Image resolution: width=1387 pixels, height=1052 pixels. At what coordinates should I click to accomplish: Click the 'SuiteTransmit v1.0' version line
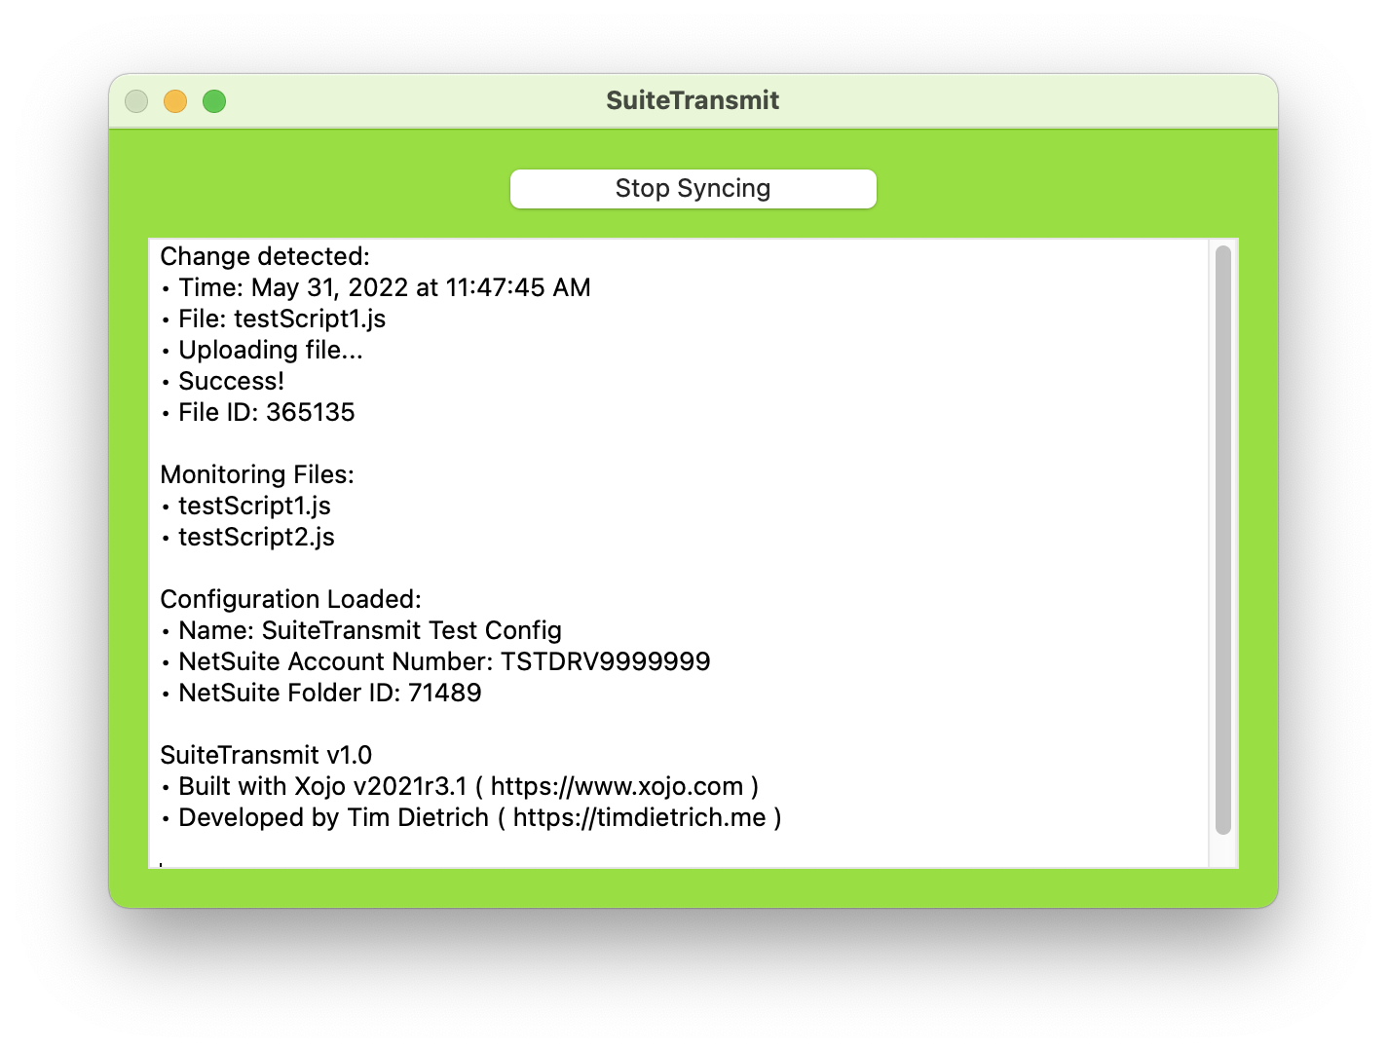[266, 755]
